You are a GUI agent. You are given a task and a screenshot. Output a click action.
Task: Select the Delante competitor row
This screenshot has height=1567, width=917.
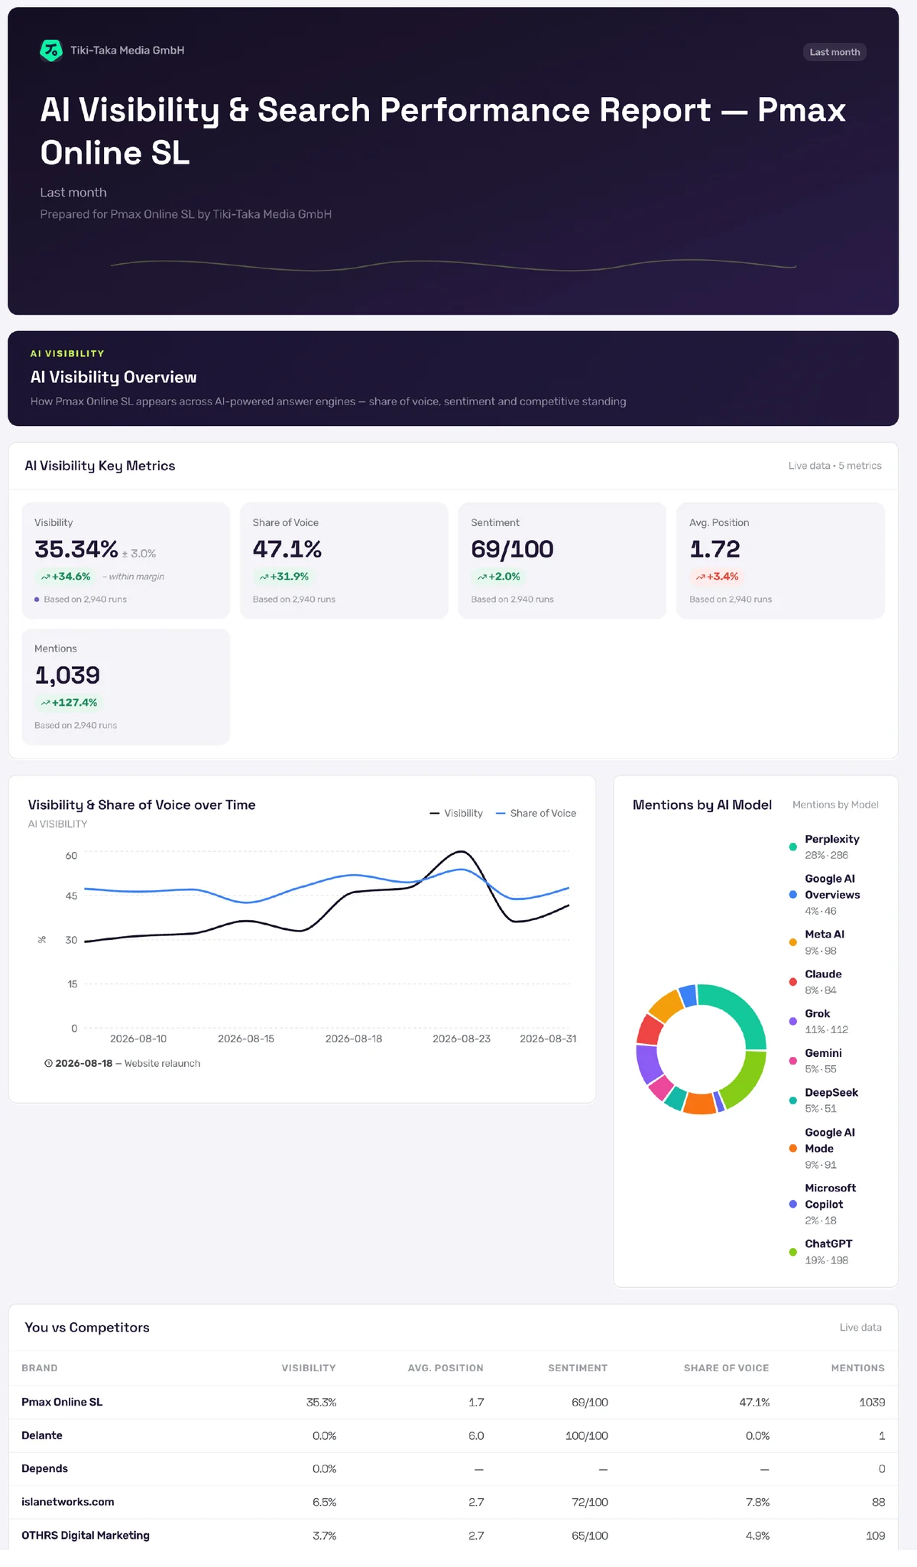coord(453,1436)
